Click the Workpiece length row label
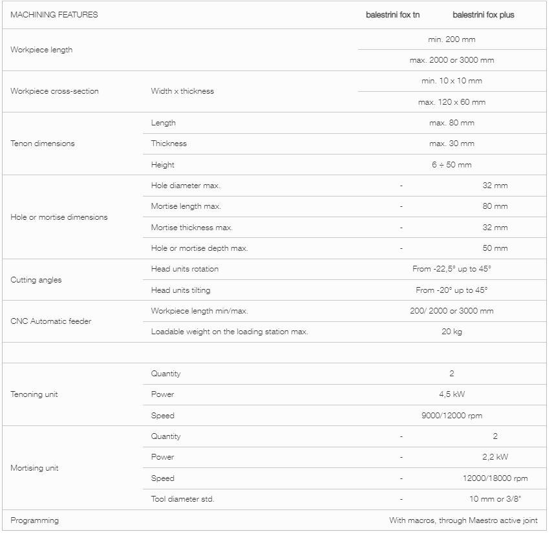Screen dimensions: 552x534 point(41,50)
